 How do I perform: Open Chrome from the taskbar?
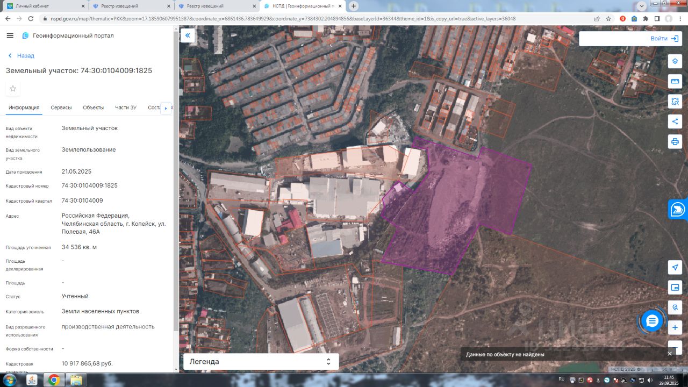pyautogui.click(x=54, y=380)
